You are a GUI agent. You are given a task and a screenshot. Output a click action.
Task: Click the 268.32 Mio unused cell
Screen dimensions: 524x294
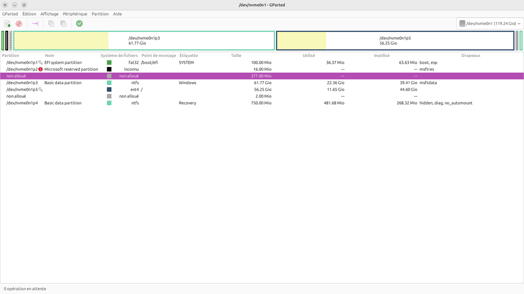coord(407,103)
